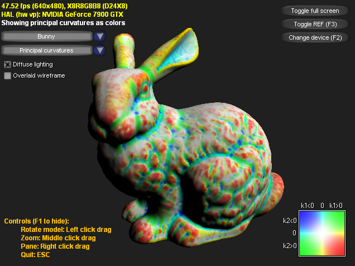355x266 pixels.
Task: Click the k1>0 legend label
Action: click(x=336, y=206)
